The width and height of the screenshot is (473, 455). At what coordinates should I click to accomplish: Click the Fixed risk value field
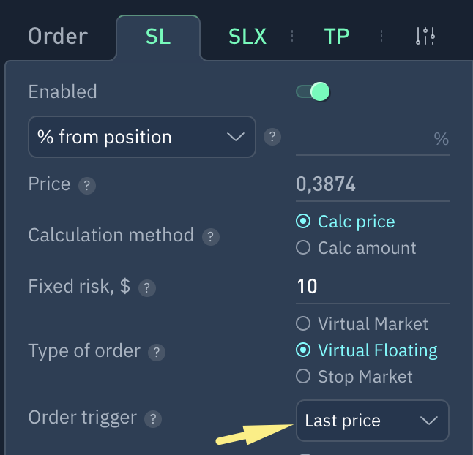pyautogui.click(x=372, y=286)
